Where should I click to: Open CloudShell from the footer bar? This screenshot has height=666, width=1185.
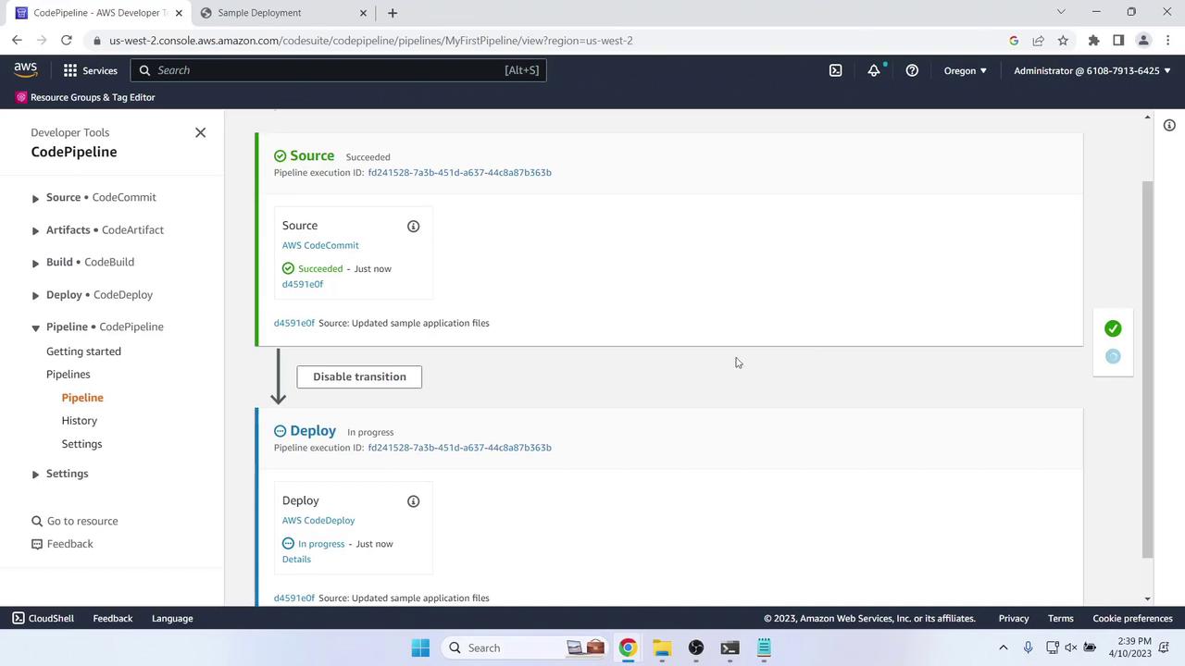coord(43,618)
